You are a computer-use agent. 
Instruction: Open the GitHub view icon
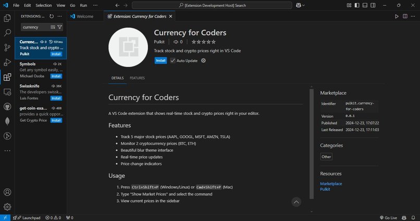click(7, 107)
